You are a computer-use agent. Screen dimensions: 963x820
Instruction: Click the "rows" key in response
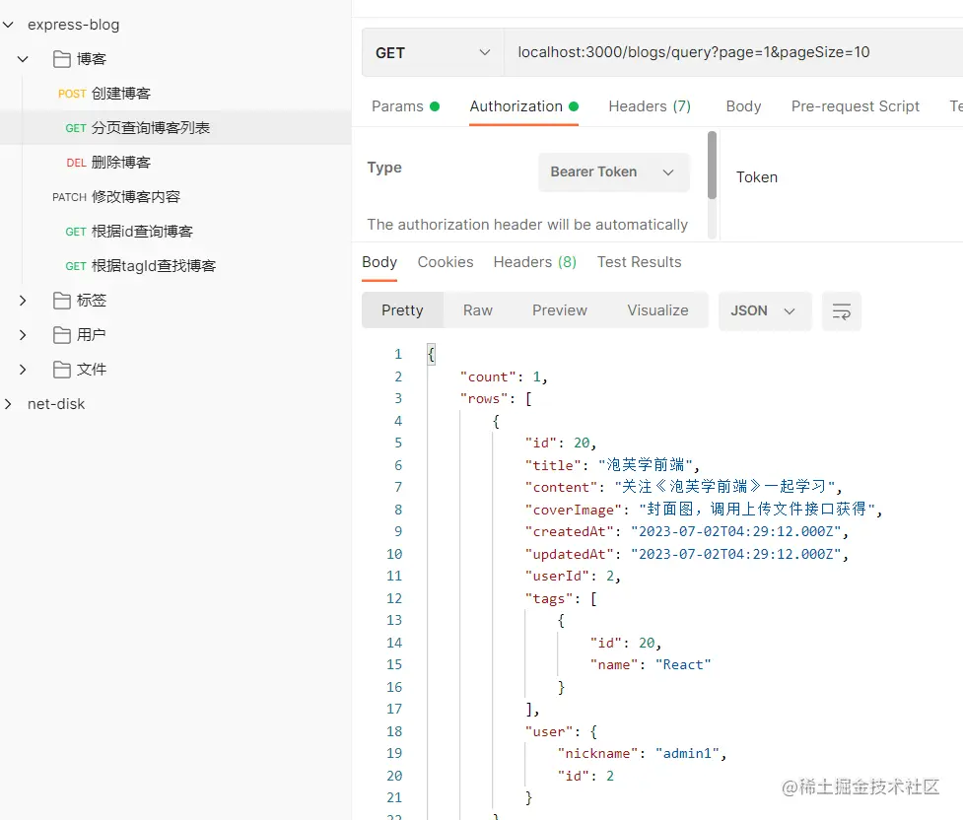484,398
